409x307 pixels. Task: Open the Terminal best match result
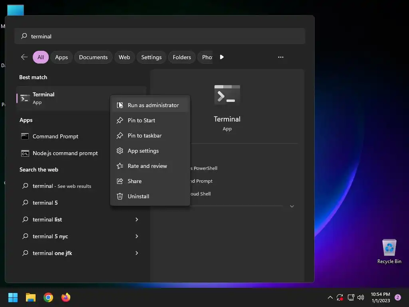(x=63, y=98)
